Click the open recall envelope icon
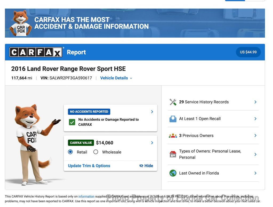This screenshot has width=273, height=207. pos(173,119)
